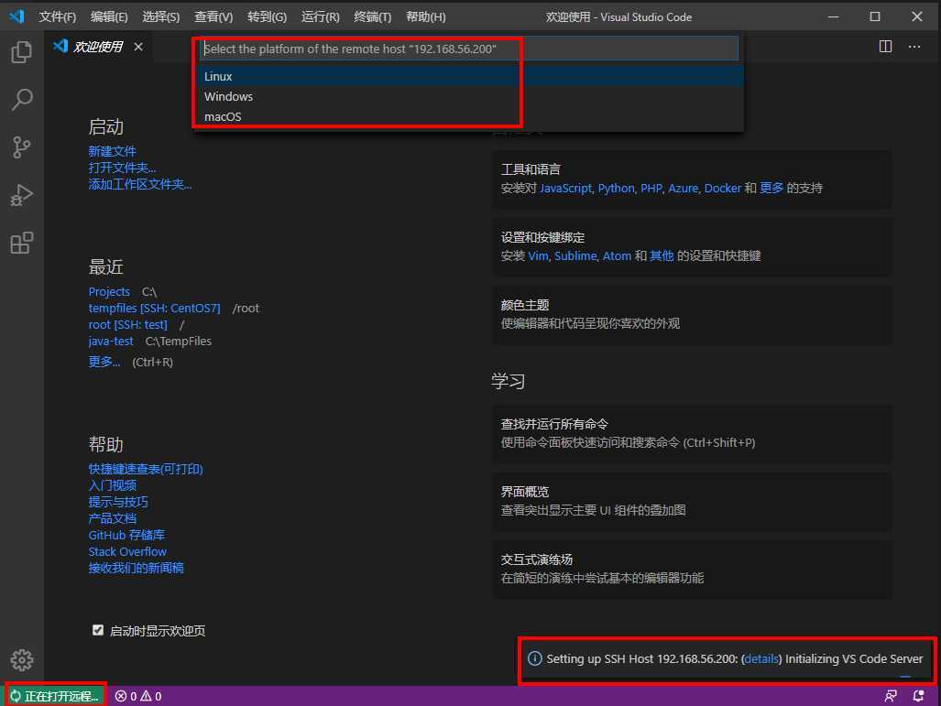This screenshot has width=941, height=706.
Task: Open the 文件(F) menu
Action: pyautogui.click(x=58, y=16)
